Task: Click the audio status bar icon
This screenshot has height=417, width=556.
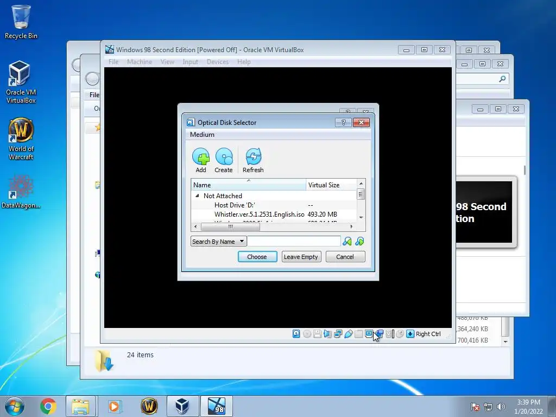Action: [x=327, y=334]
